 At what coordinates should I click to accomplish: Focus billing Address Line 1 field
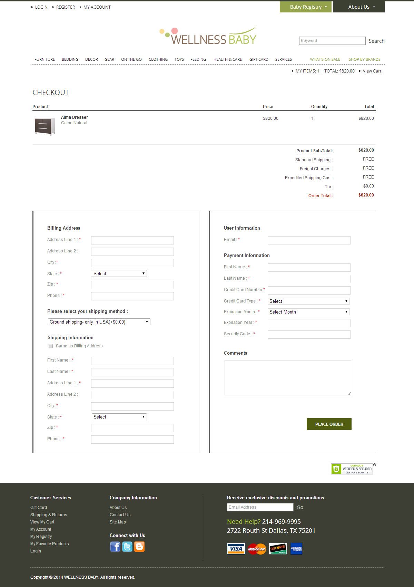click(x=132, y=240)
